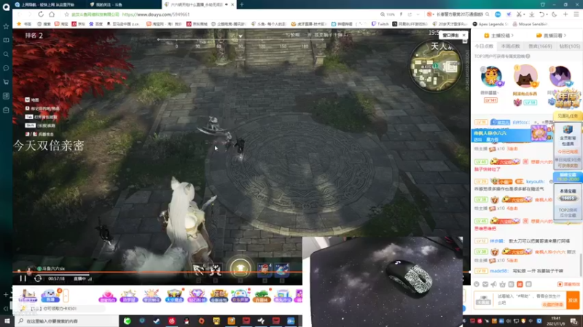Screen dimensions: 583x327
Task: Open the 年度 event banner badge
Action: point(567,100)
